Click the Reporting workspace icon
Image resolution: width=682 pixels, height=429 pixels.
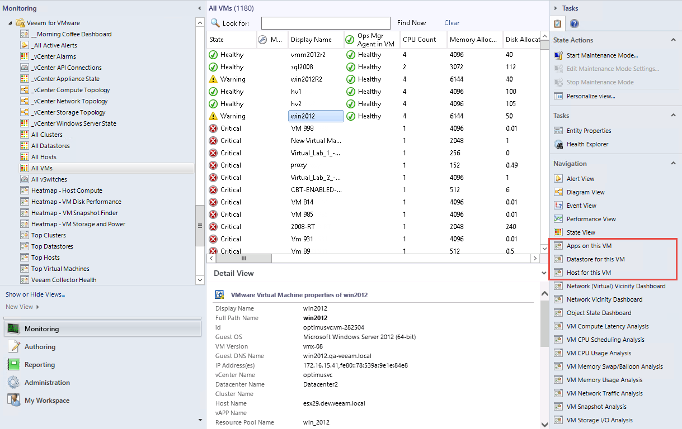pyautogui.click(x=14, y=365)
